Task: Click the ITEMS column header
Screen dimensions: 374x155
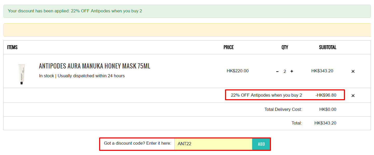Action: 12,47
